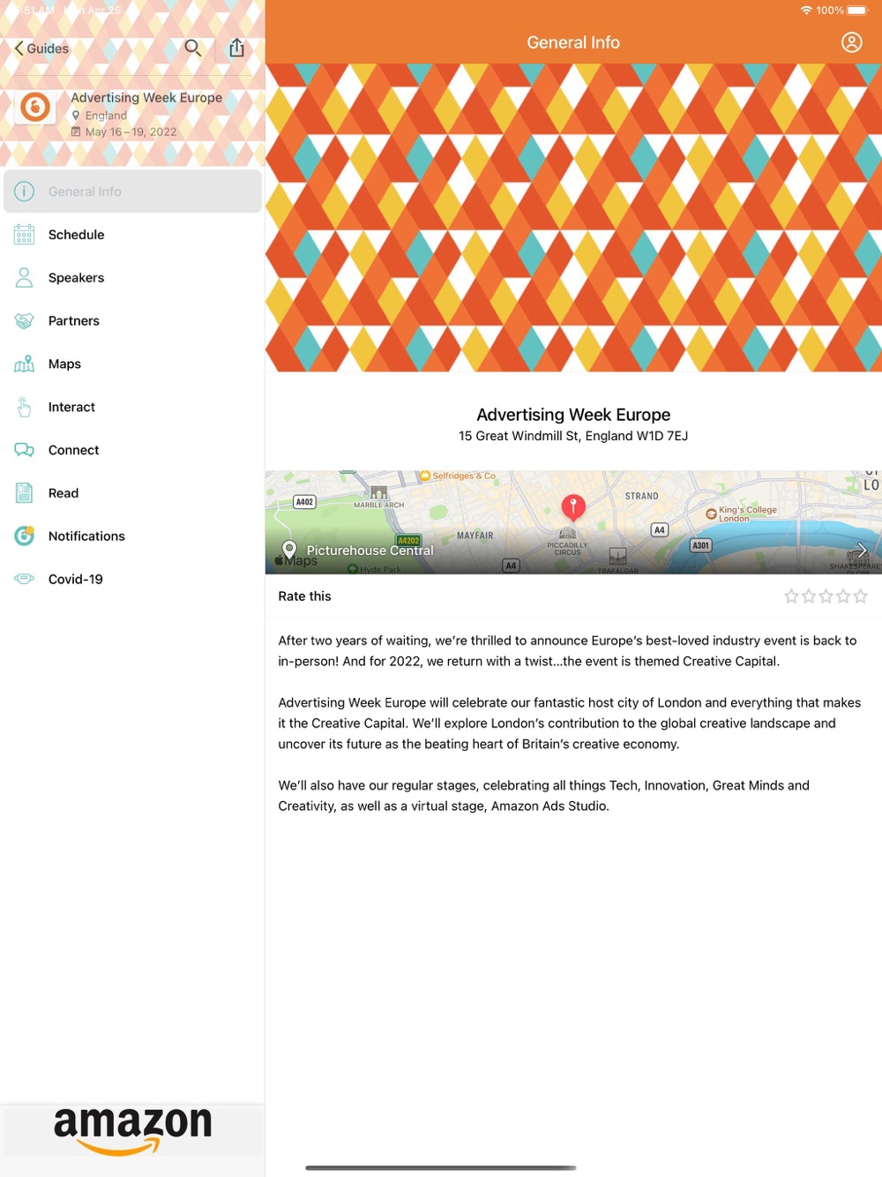The image size is (882, 1177).
Task: Tap the Advertising Week Europe sidebar title
Action: (146, 98)
